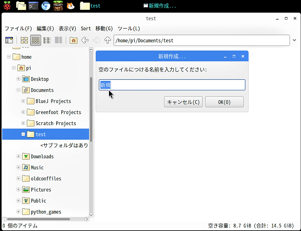Open the path history dropdown arrow

(294, 40)
